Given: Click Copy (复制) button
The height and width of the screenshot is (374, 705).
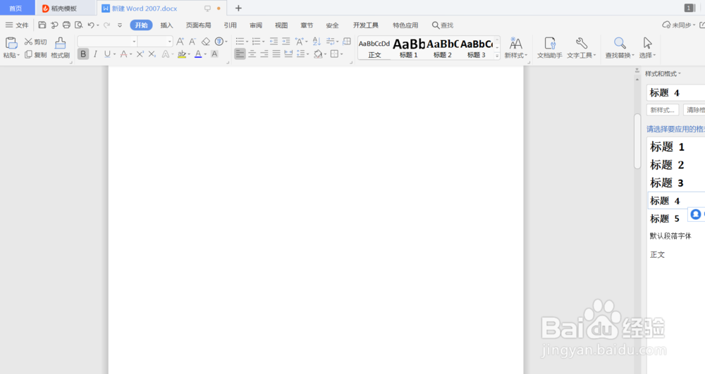Looking at the screenshot, I should coord(35,55).
